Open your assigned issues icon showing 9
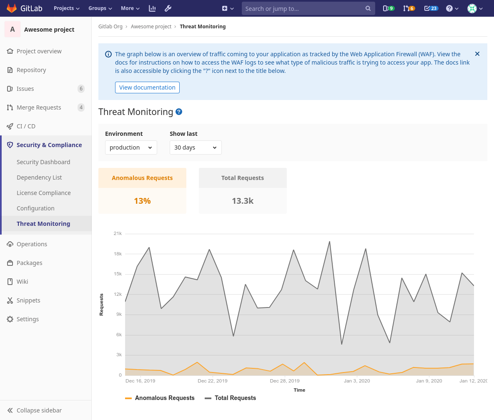This screenshot has height=420, width=494. [x=388, y=8]
